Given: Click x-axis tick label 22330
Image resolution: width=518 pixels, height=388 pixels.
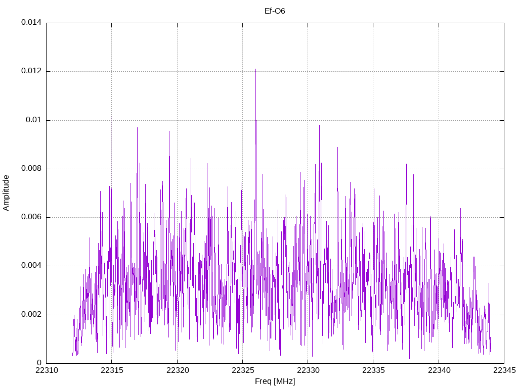Looking at the screenshot, I should click(308, 370).
